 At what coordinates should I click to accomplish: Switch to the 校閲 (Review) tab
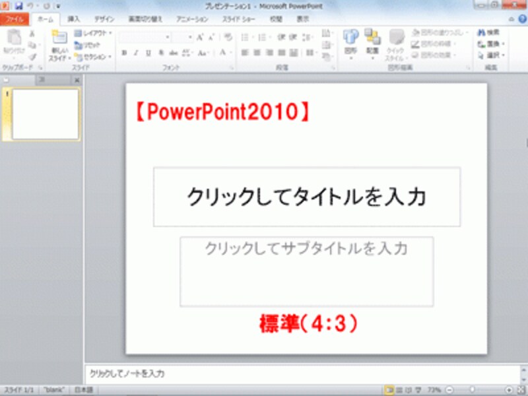tap(276, 19)
